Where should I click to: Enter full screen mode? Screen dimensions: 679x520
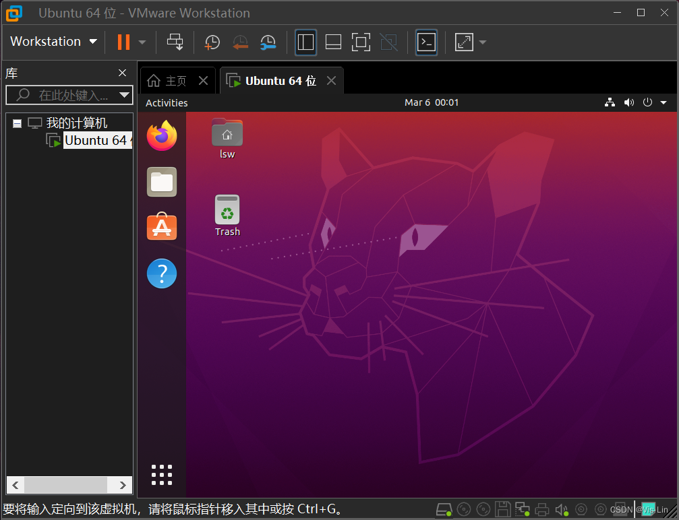361,42
